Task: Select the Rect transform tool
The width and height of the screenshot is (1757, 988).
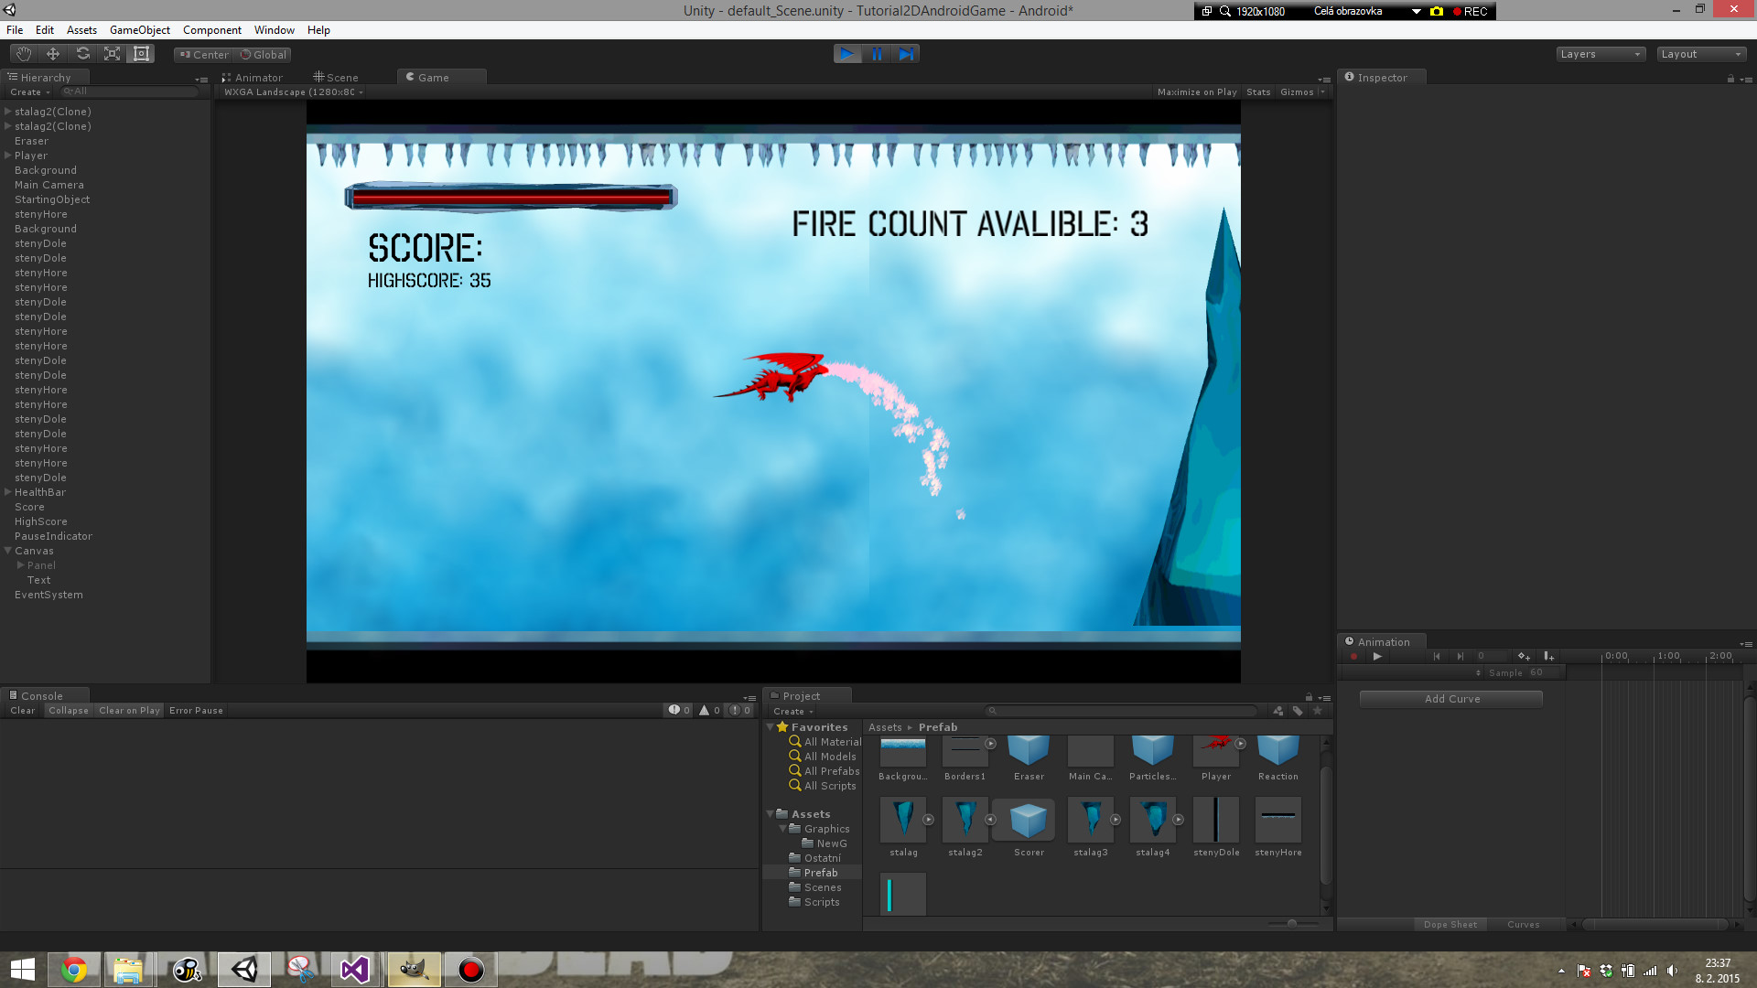Action: 140,53
